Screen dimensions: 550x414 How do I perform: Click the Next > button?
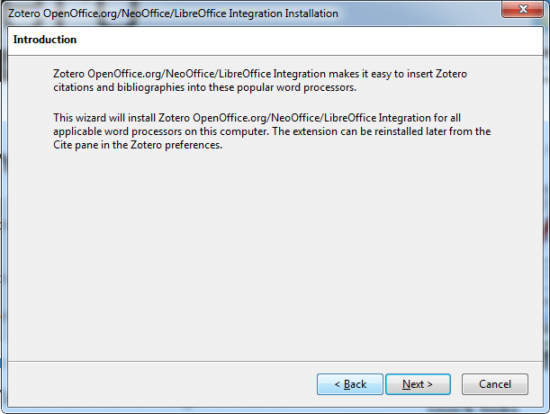pyautogui.click(x=418, y=384)
